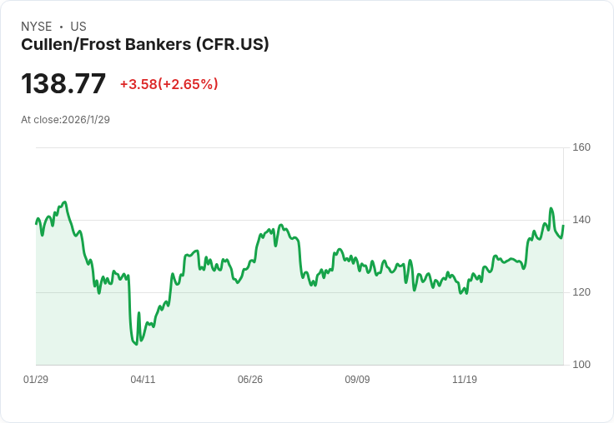Click the At close:2026/1/29 timestamp
Screen dimensions: 614x423
point(65,119)
